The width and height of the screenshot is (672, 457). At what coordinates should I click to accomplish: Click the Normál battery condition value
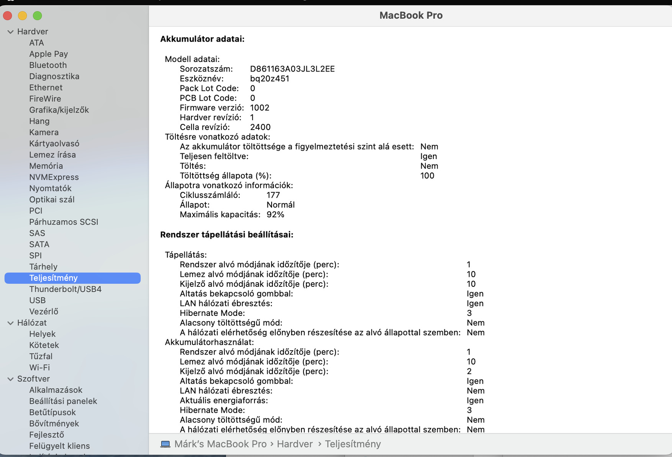280,205
